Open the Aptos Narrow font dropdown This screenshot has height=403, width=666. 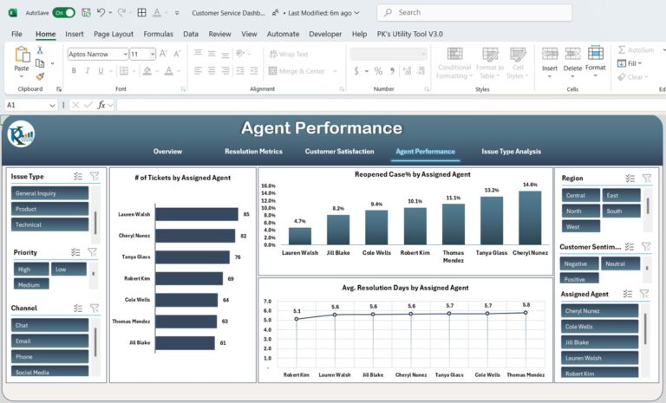(125, 54)
